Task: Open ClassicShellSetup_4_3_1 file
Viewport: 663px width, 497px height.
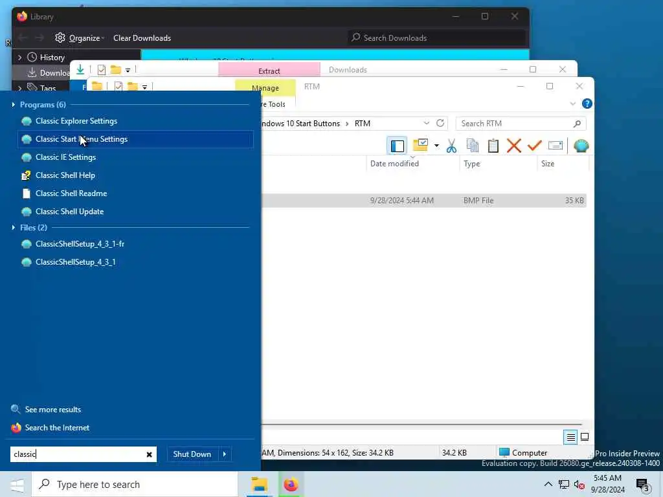Action: point(75,262)
